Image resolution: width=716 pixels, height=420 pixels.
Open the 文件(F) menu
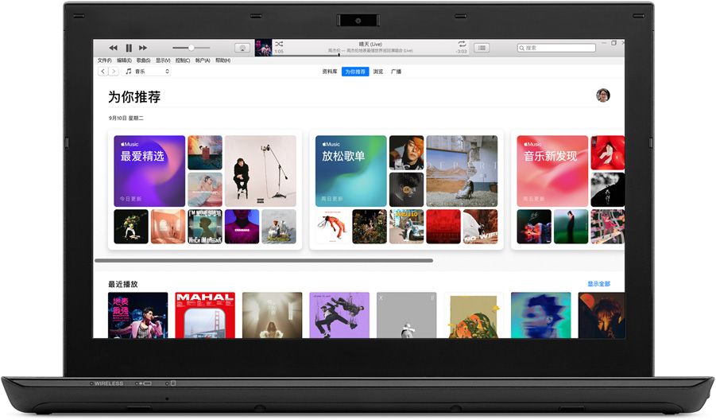104,60
